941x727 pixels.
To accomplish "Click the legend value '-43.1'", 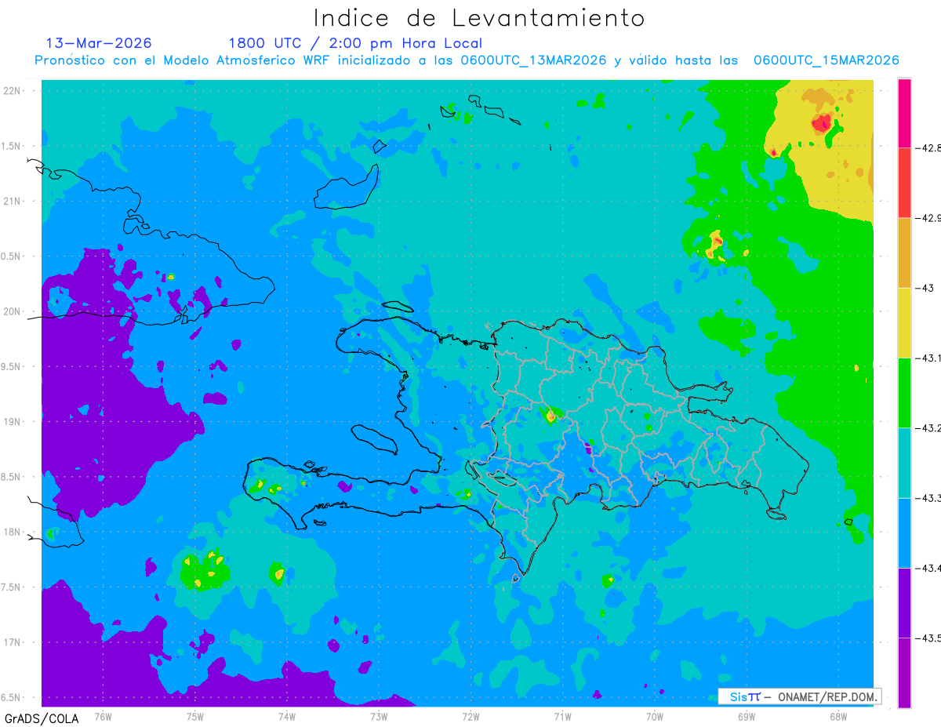I will (x=927, y=358).
